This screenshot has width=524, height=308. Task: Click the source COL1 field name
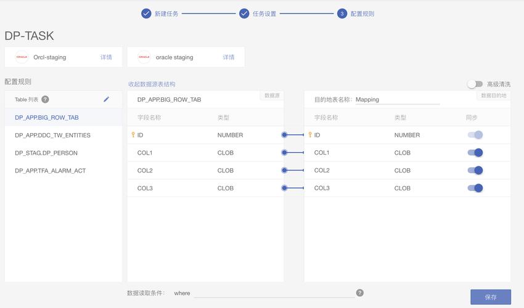tap(145, 153)
